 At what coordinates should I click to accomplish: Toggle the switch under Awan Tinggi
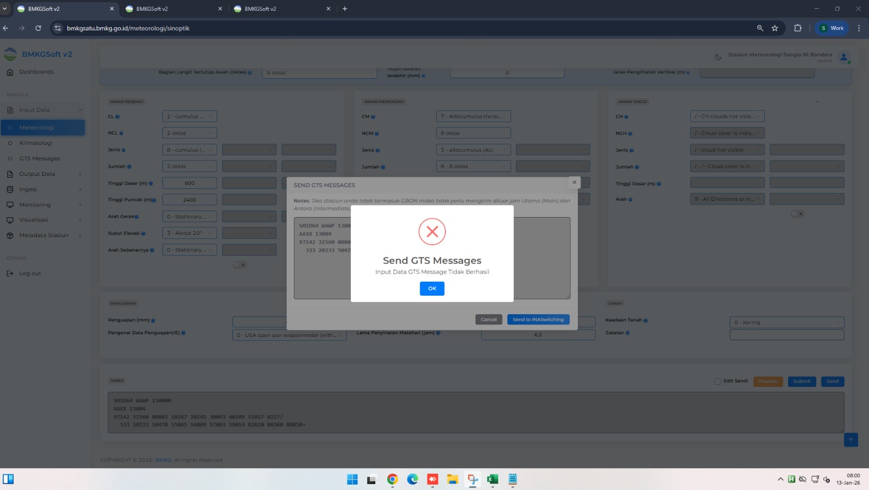pyautogui.click(x=797, y=214)
